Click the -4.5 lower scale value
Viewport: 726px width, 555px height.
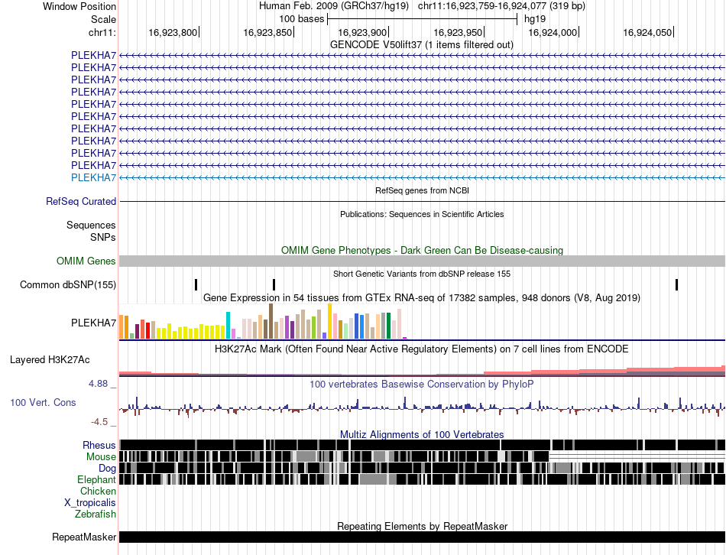[99, 421]
